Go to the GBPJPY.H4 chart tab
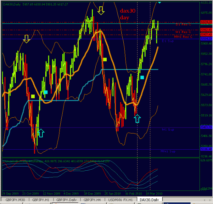The width and height of the screenshot is (213, 204). coord(92,200)
